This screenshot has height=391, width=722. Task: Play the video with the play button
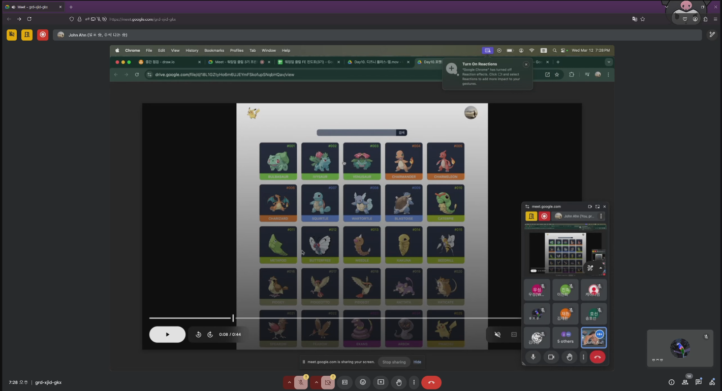click(167, 334)
